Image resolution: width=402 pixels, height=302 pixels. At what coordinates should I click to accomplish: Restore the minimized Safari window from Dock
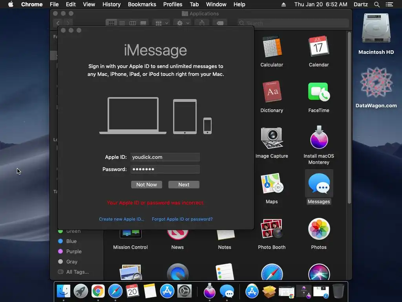321,292
